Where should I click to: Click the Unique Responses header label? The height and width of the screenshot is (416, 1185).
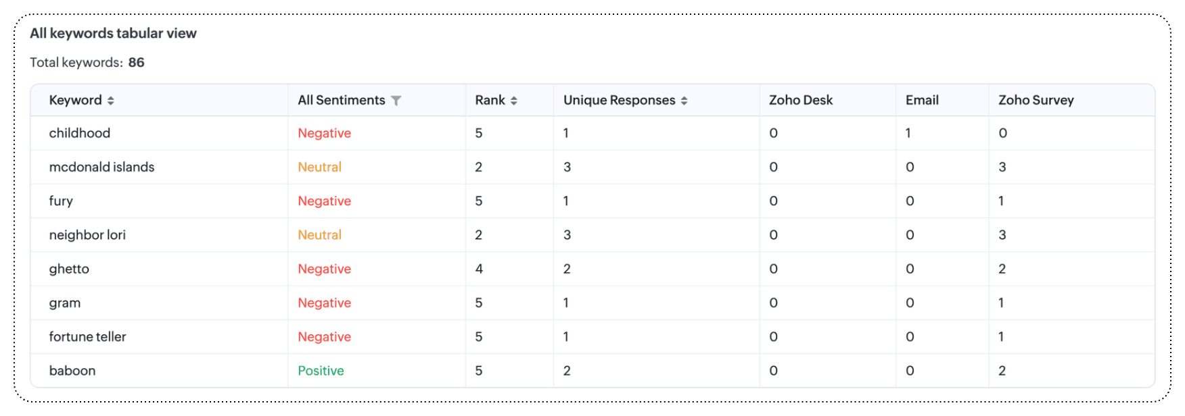point(619,100)
